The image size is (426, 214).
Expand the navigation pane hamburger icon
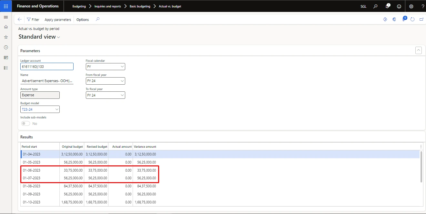pyautogui.click(x=6, y=17)
